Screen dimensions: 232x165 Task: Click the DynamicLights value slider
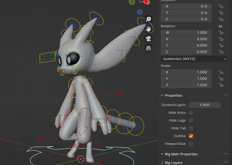(x=205, y=105)
